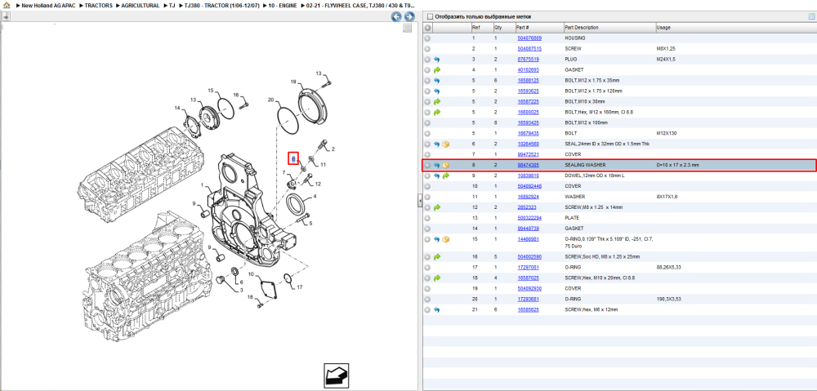Click green arrow on SCREW 504002590 row

(x=436, y=256)
